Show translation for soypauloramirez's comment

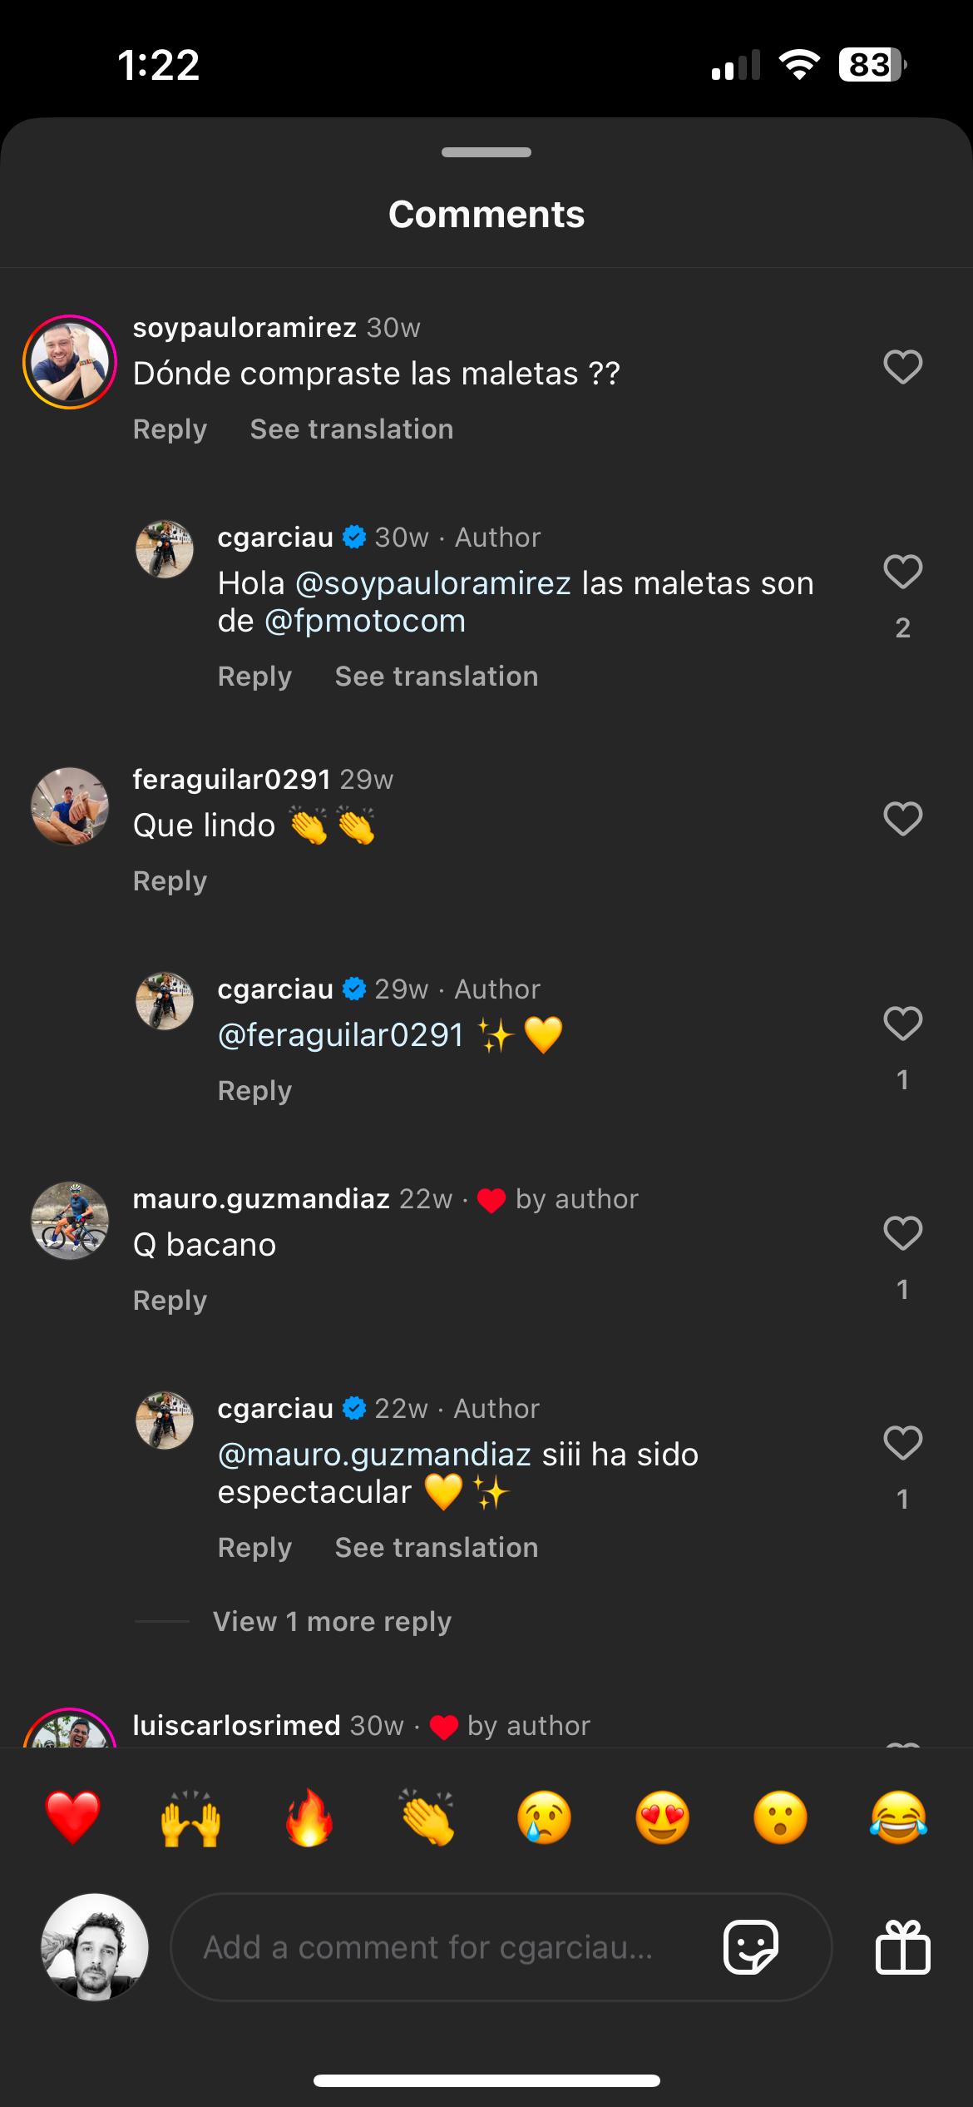pyautogui.click(x=352, y=429)
